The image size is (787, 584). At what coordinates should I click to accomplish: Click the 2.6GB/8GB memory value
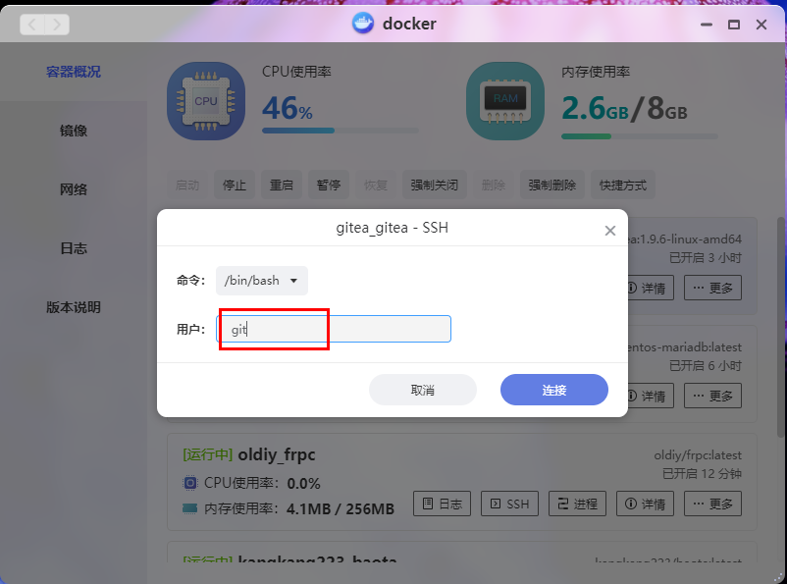click(x=624, y=109)
